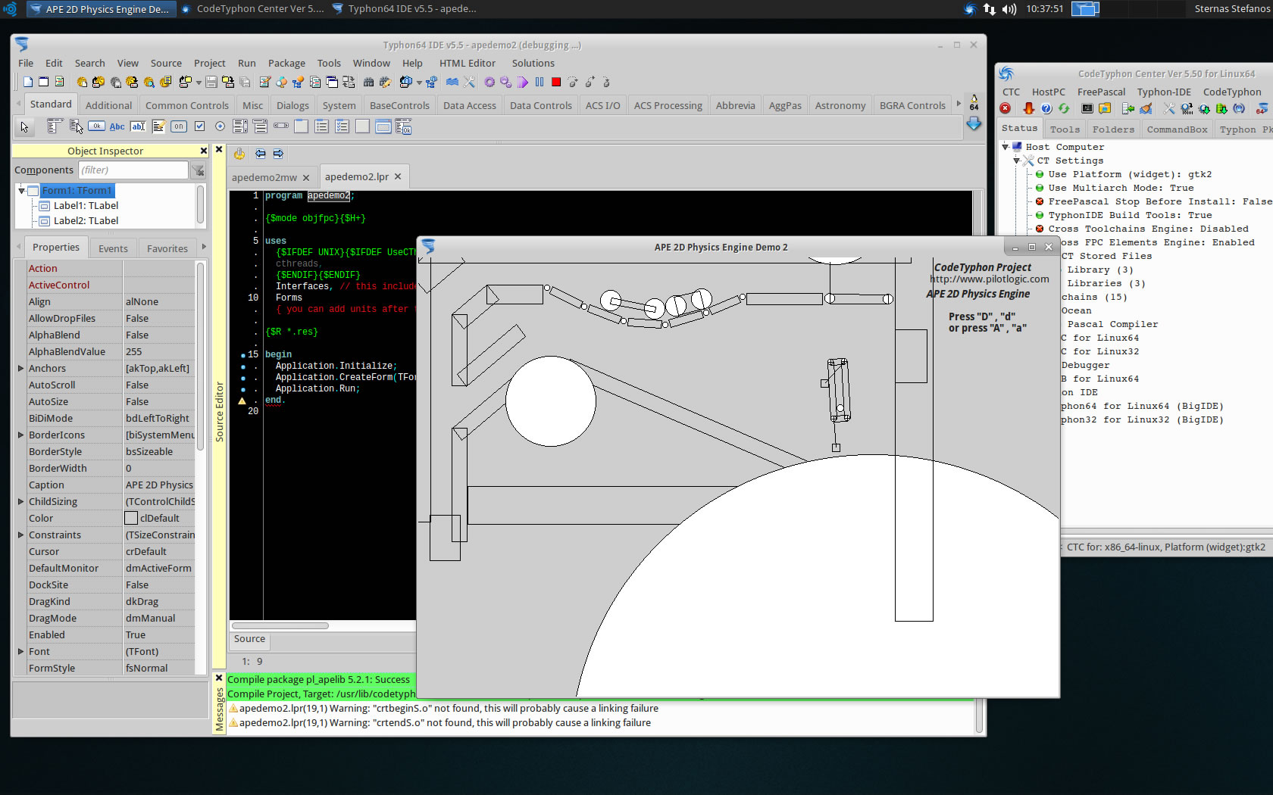1273x795 pixels.
Task: Click the components filter input field
Action: click(133, 170)
